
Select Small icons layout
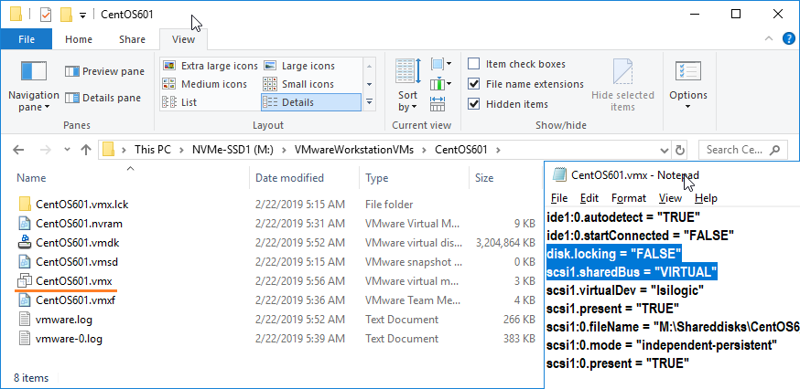coord(298,84)
